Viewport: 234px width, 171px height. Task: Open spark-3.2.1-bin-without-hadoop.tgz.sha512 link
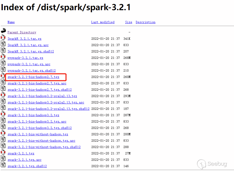pos(44,147)
